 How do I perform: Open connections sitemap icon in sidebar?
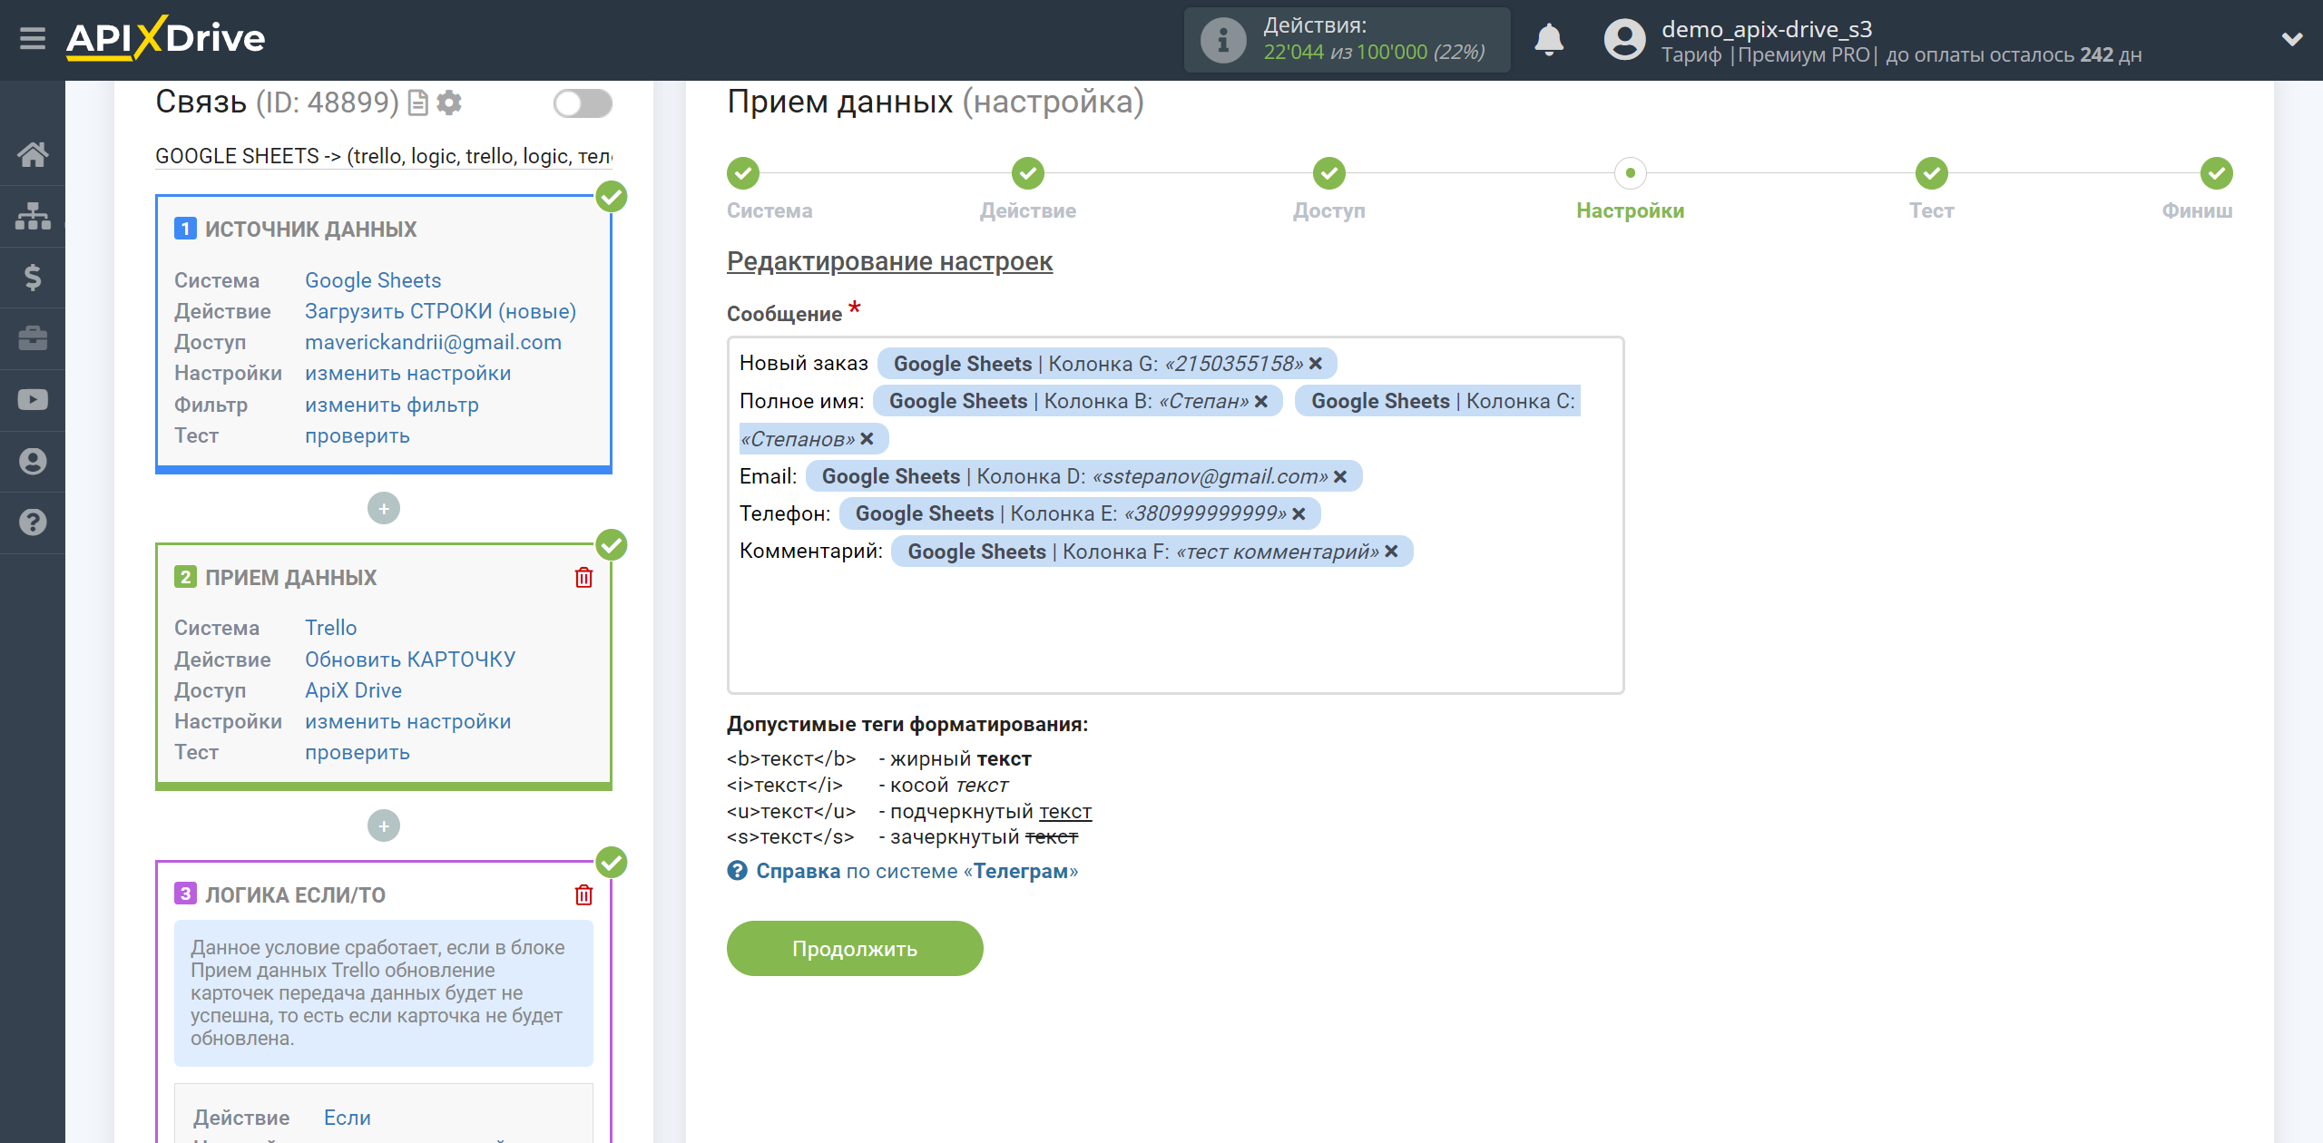tap(33, 216)
